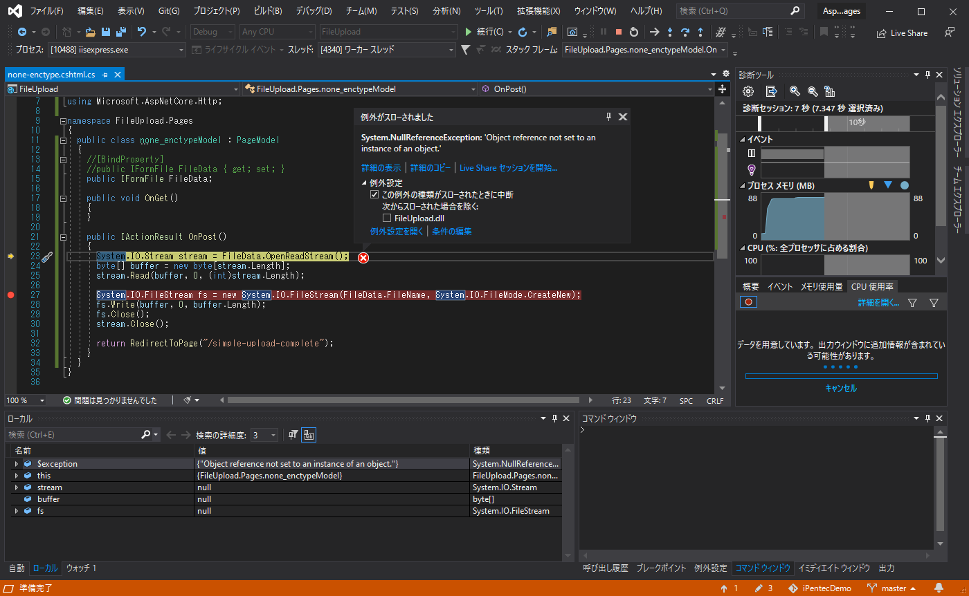This screenshot has height=596, width=969.
Task: Click zoom in icon in diagnostic tools
Action: (x=795, y=91)
